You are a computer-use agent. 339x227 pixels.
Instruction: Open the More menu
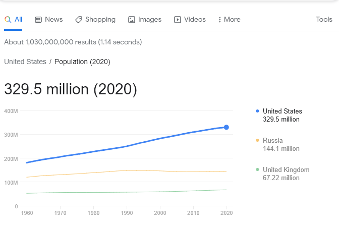(x=229, y=20)
